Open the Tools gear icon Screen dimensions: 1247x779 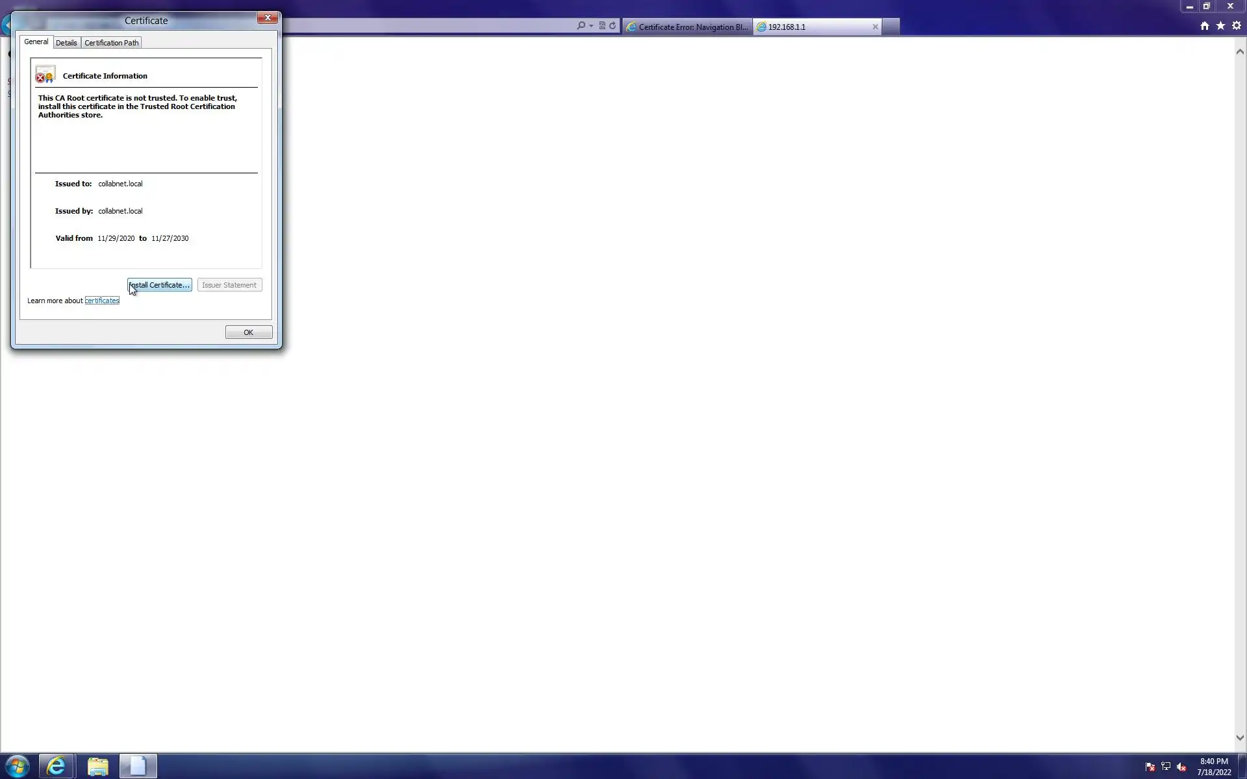click(1237, 26)
